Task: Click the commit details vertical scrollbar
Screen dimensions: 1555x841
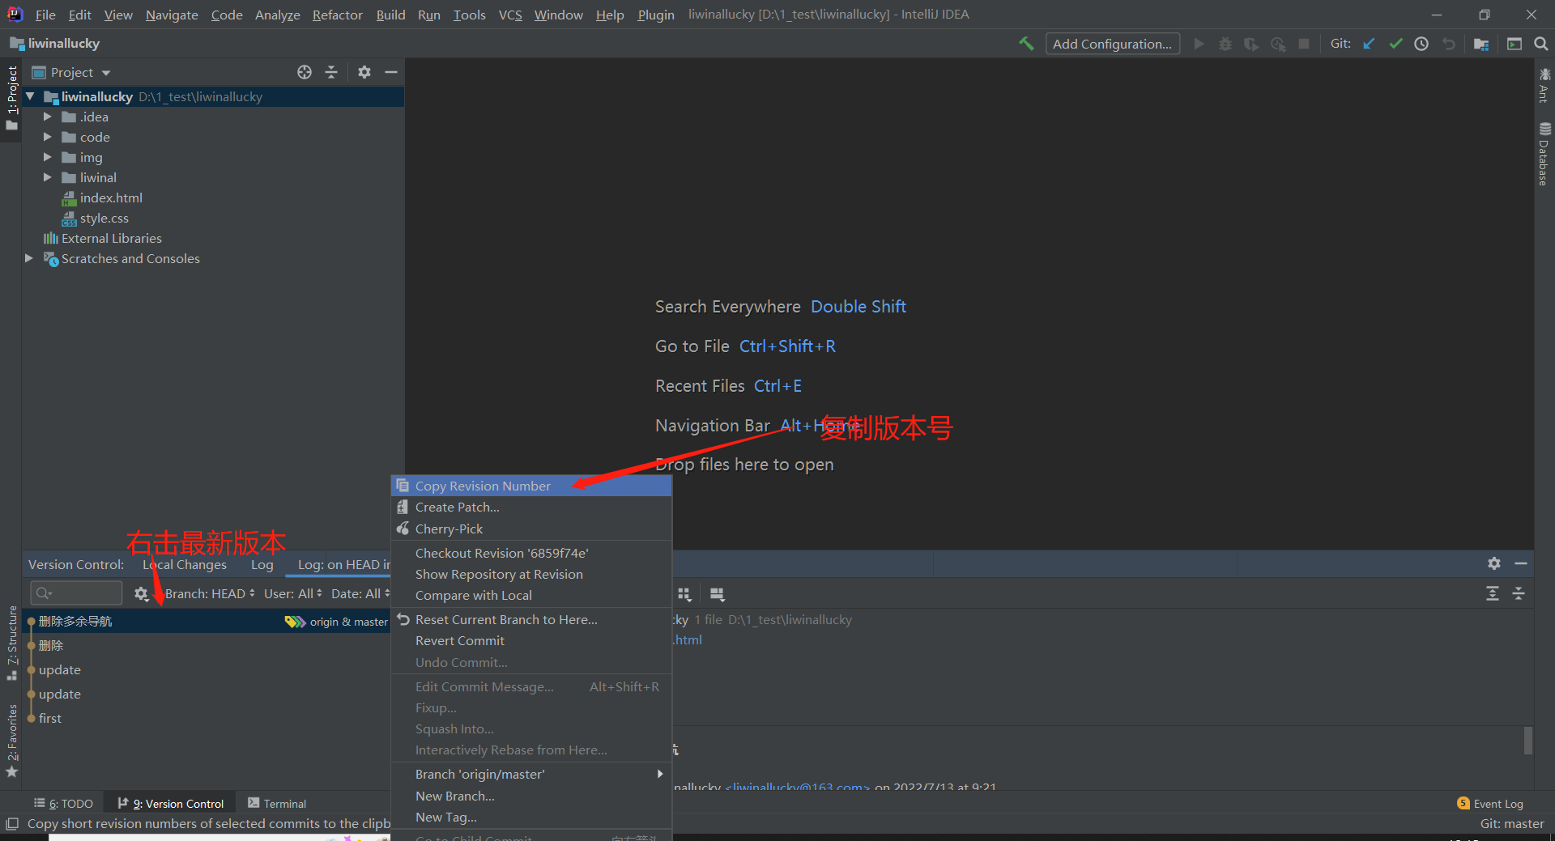Action: (1528, 740)
